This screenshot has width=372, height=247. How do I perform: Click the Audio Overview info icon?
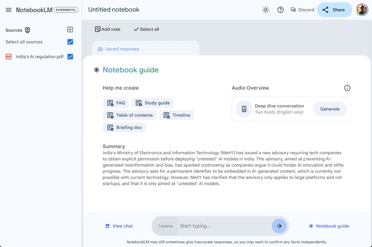pyautogui.click(x=347, y=88)
